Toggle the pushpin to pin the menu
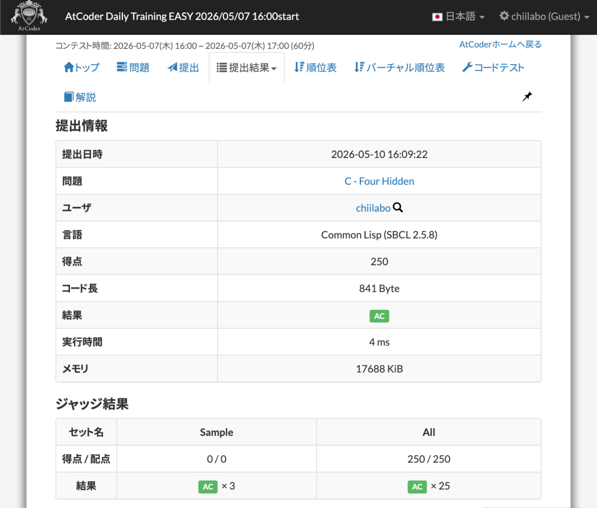Screen dimensions: 597x508 pos(527,97)
